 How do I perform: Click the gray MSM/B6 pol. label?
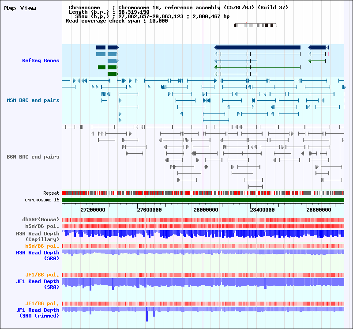(42, 226)
